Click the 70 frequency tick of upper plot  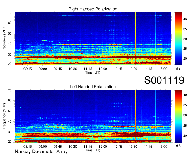point(10,13)
